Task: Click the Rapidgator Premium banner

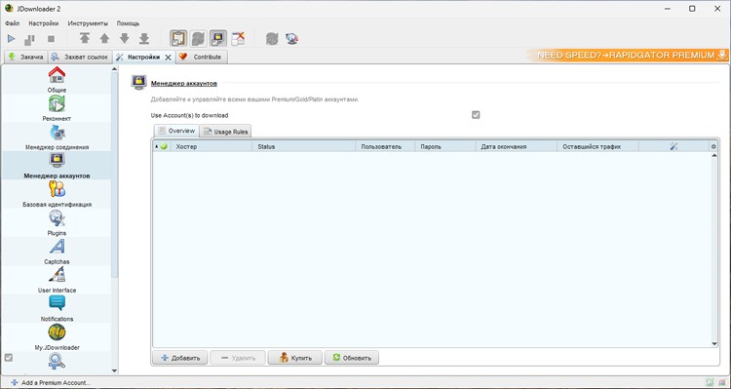Action: coord(628,55)
